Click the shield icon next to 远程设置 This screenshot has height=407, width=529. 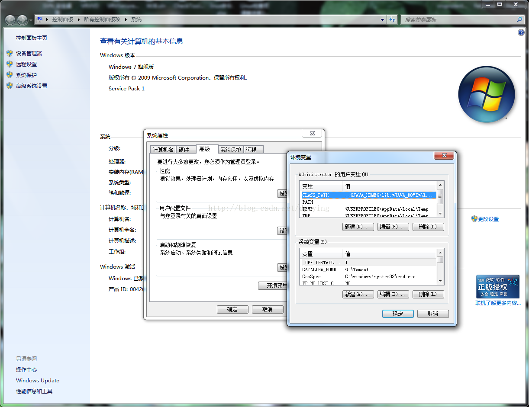tap(10, 64)
